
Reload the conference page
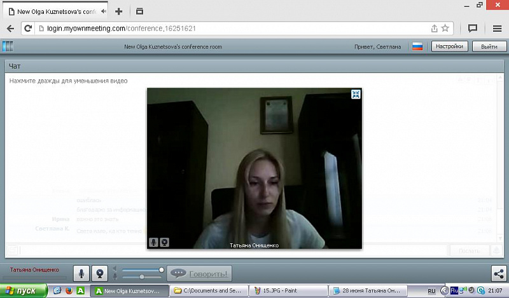[x=27, y=28]
